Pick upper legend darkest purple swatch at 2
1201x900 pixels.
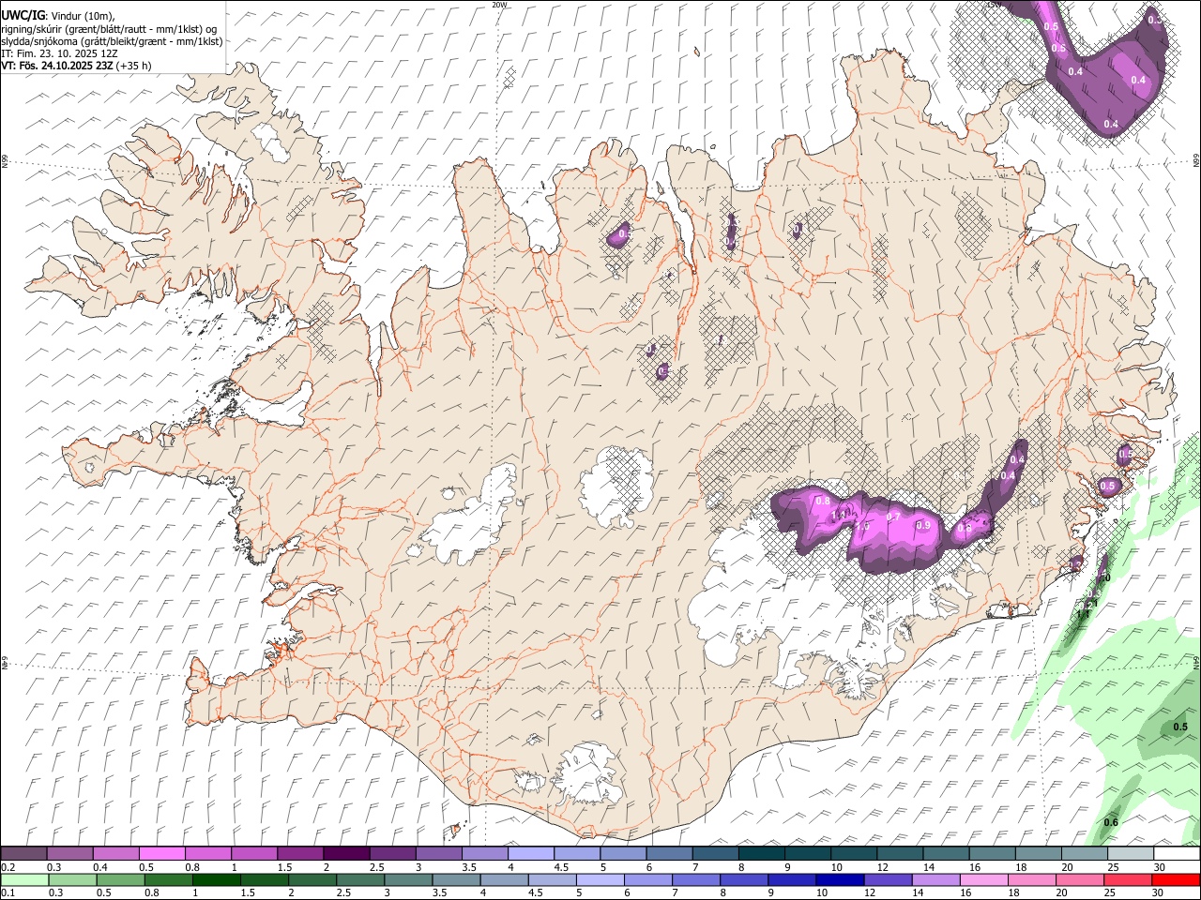pos(346,854)
